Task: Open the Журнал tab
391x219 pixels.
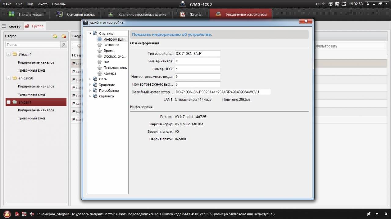Action: click(x=191, y=14)
